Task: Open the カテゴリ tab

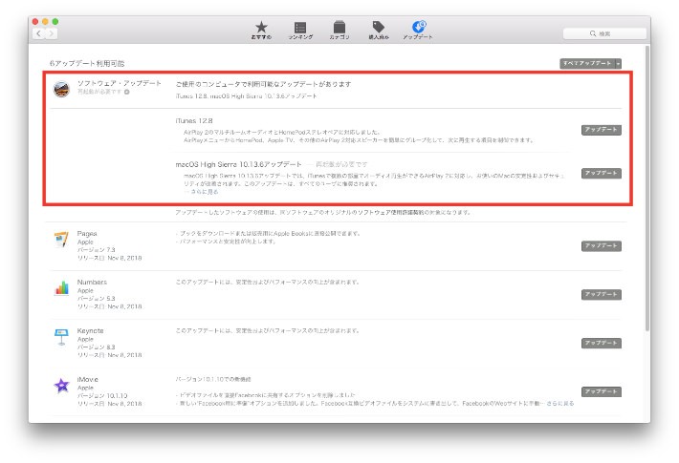Action: (339, 31)
